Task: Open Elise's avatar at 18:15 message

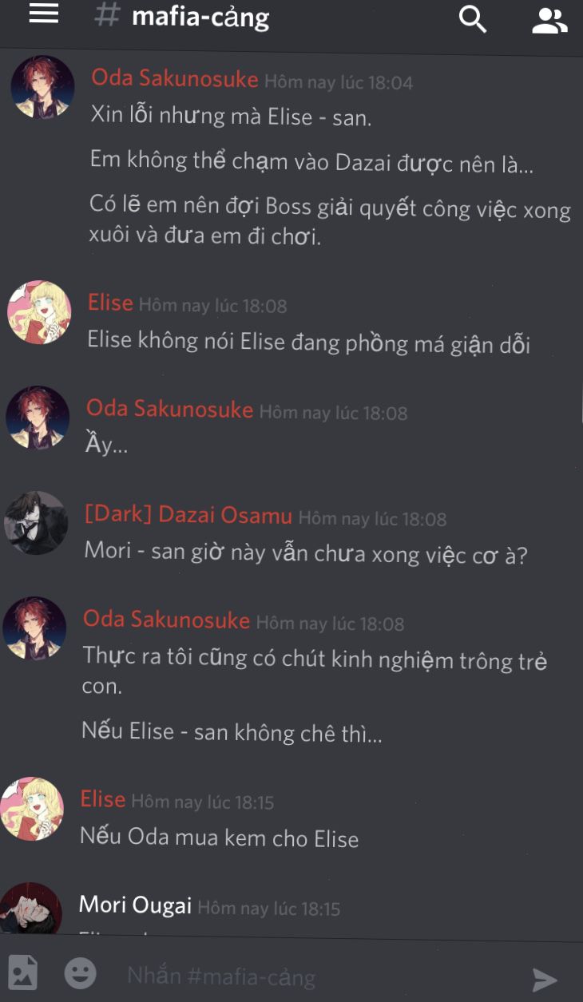Action: (x=32, y=809)
